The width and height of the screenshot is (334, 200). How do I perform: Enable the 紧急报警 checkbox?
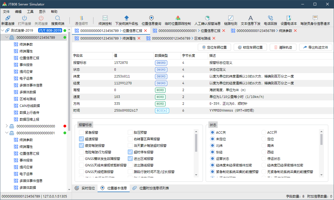[x=81, y=133]
